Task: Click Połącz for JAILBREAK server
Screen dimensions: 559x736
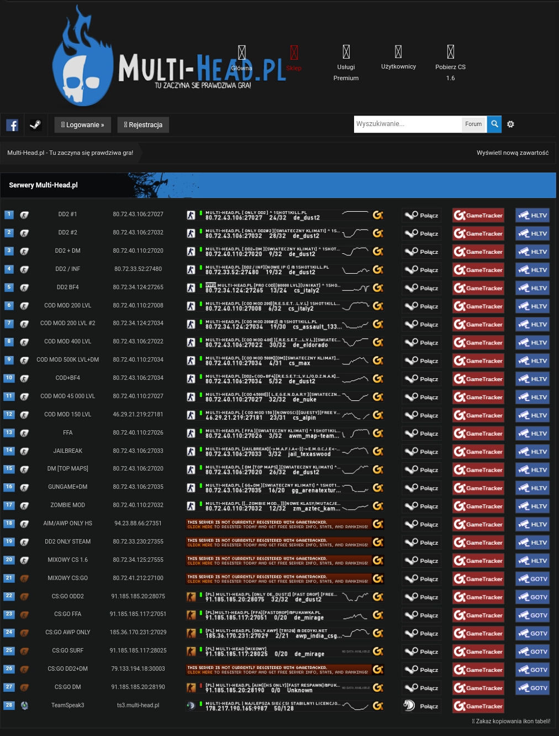Action: (x=421, y=452)
